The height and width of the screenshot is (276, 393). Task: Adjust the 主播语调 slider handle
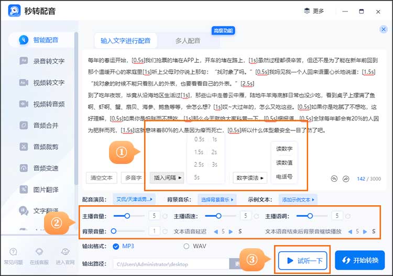[310, 216]
